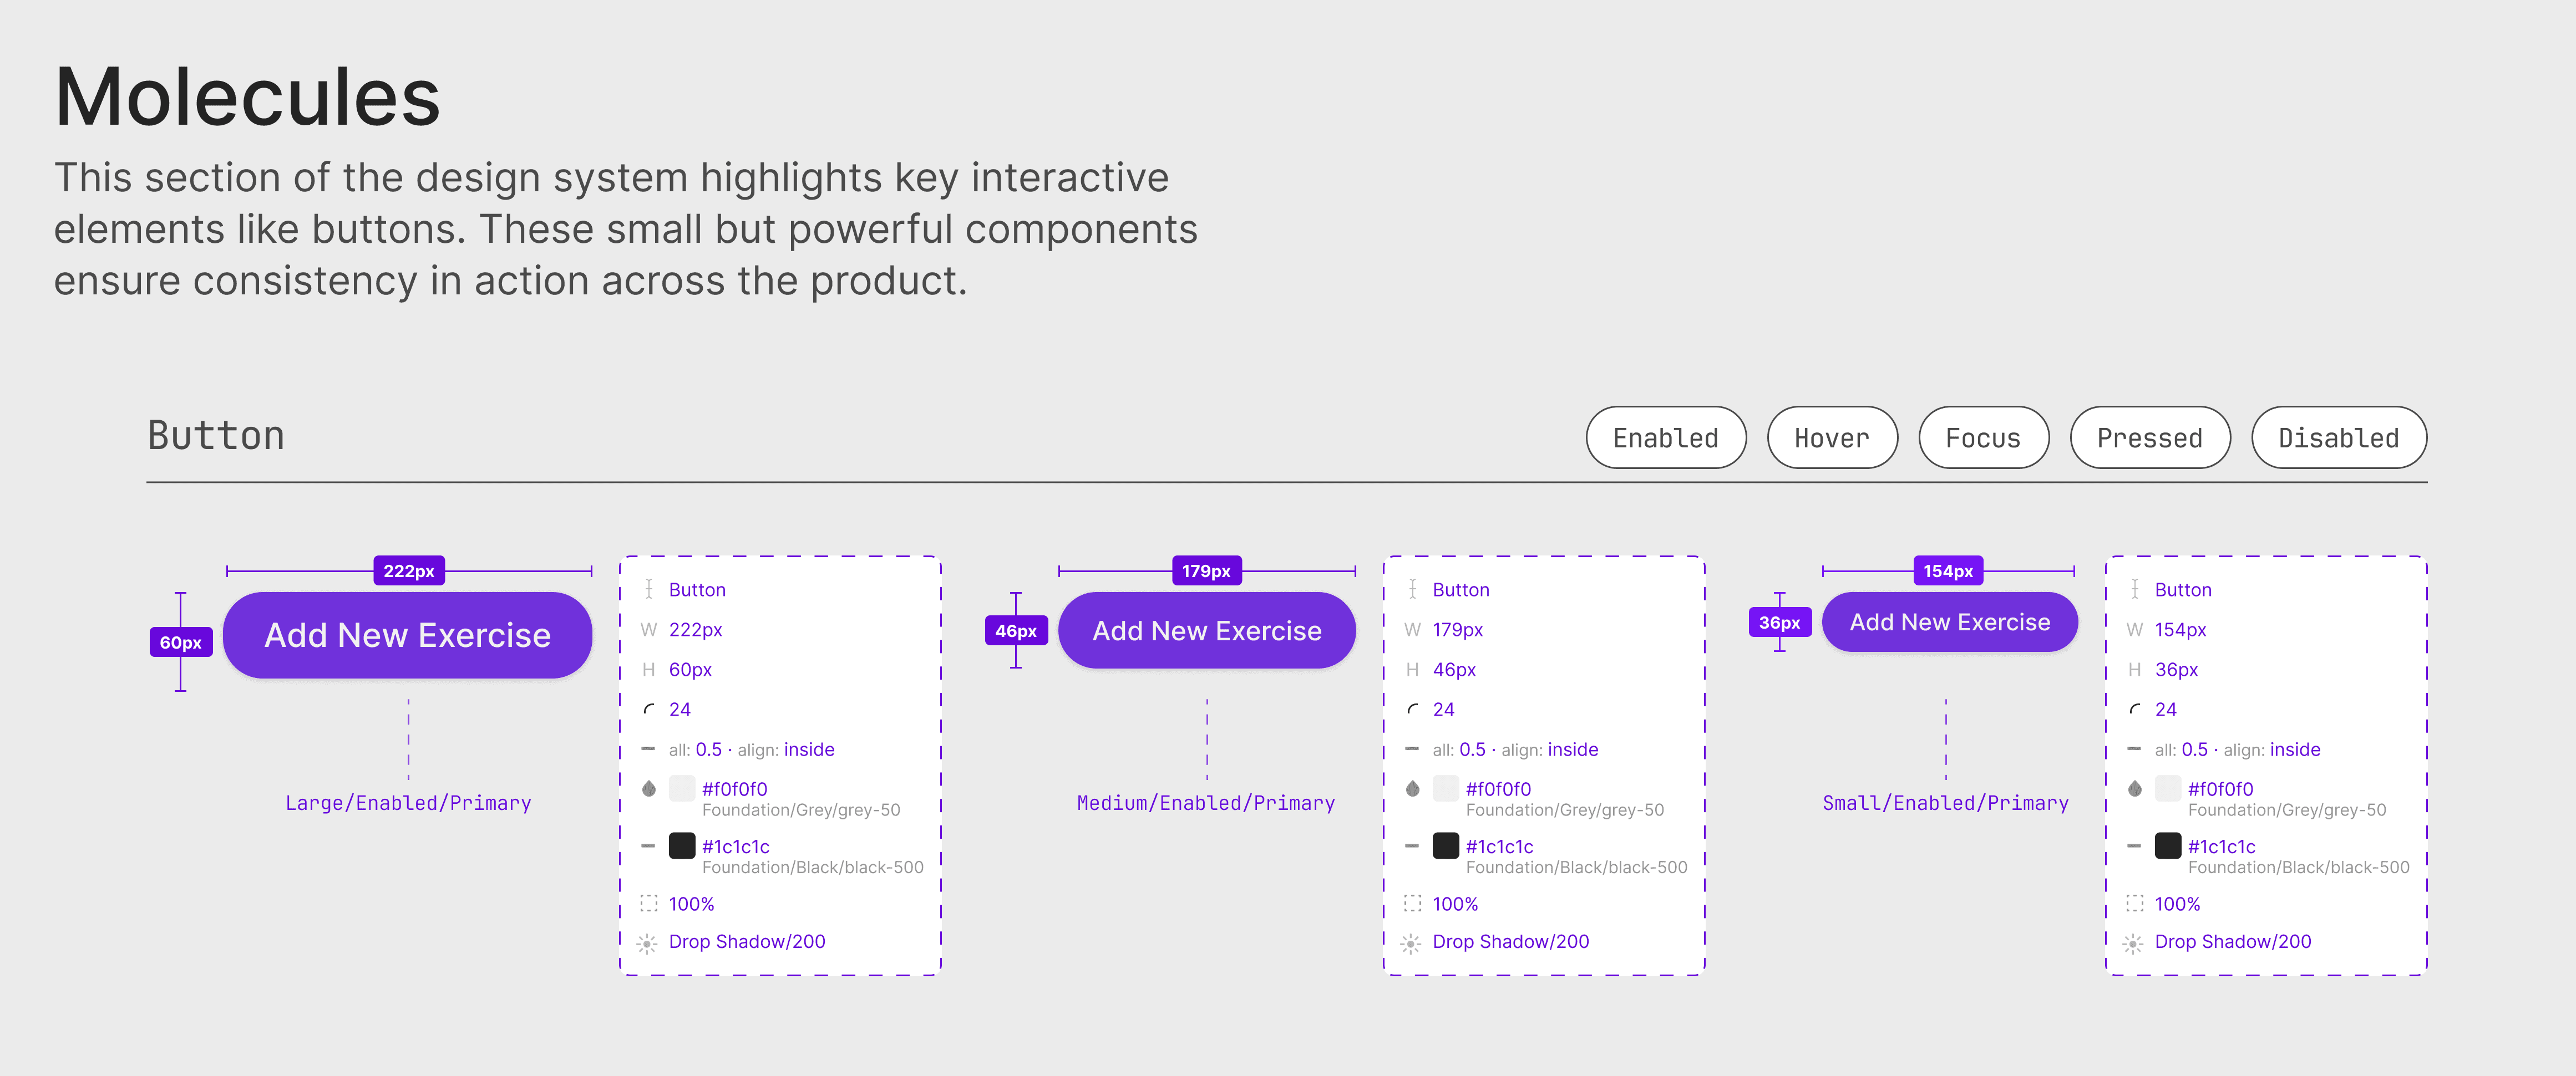2576x1076 pixels.
Task: Click the stroke color dash icon in Medium specs
Action: point(1412,845)
